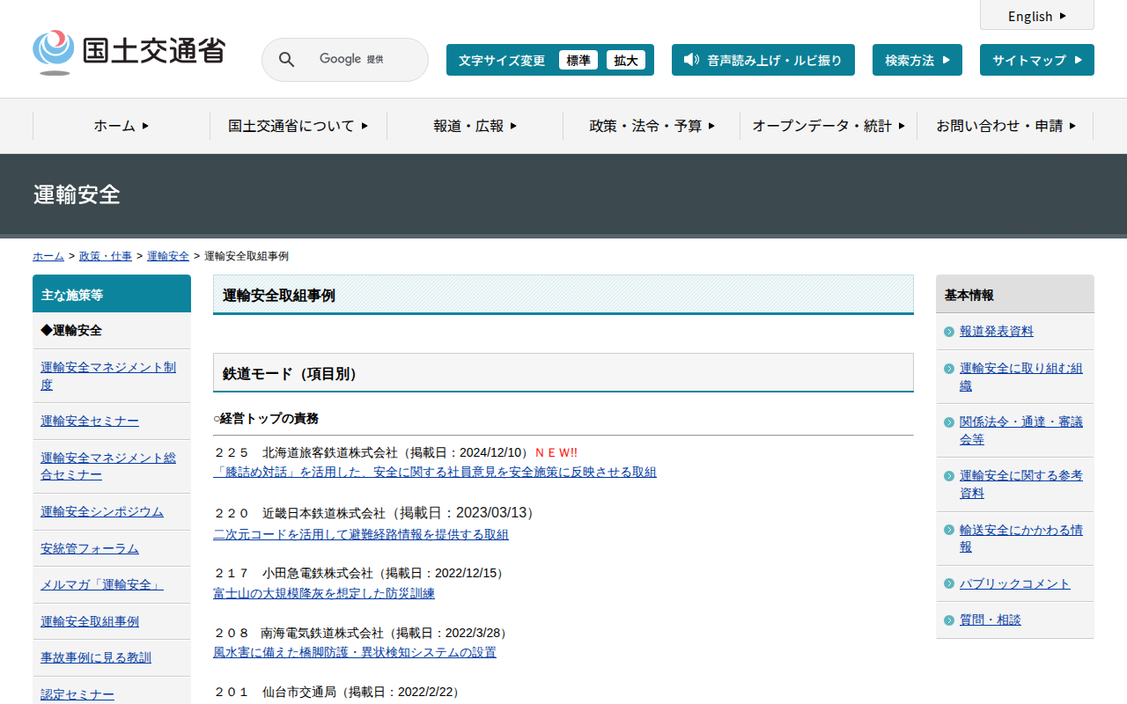Click the Ministry of Land logo
1127x704 pixels.
(x=129, y=52)
